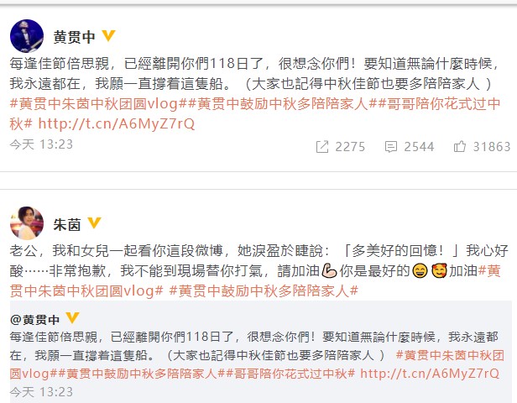Screen dimensions: 517x403
Task: Open the @黄贯中 mention in the reposted block
Action: [x=34, y=320]
